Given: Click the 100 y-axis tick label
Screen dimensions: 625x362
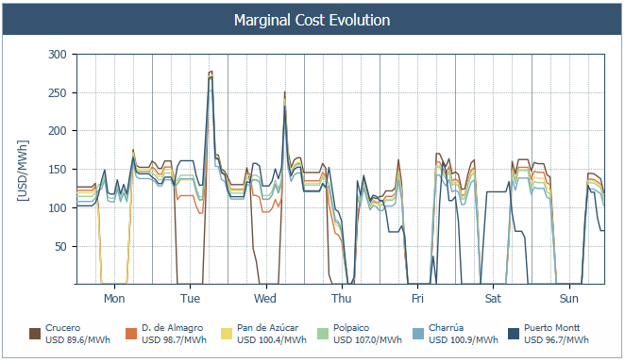Looking at the screenshot, I should point(58,208).
